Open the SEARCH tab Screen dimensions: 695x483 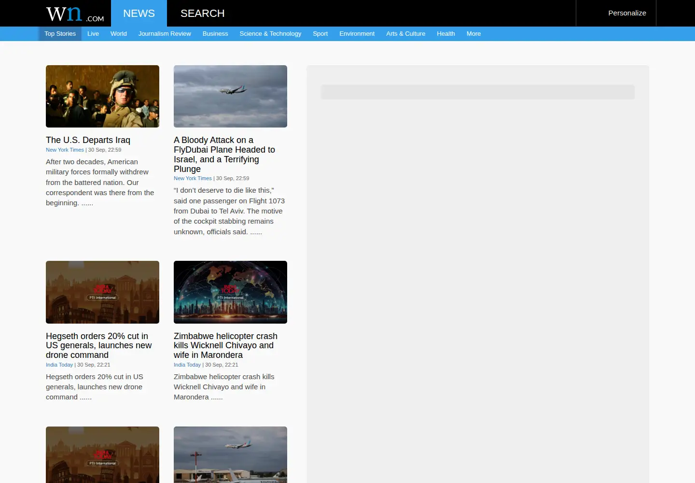pyautogui.click(x=203, y=13)
